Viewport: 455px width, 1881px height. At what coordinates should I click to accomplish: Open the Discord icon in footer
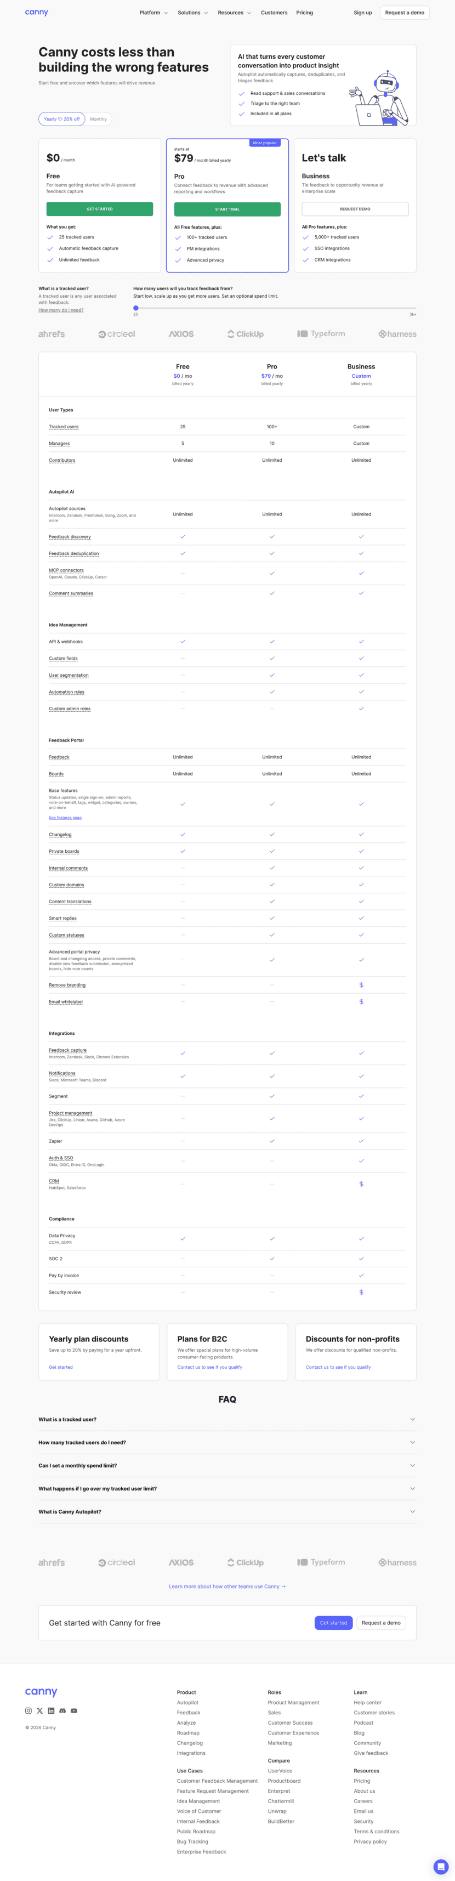(62, 1711)
